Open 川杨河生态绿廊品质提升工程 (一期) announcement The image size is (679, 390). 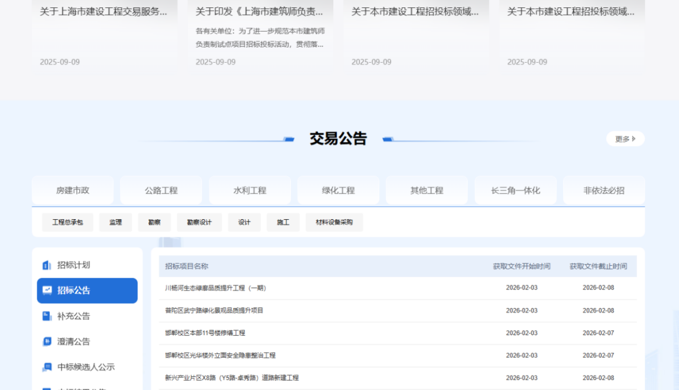click(216, 288)
